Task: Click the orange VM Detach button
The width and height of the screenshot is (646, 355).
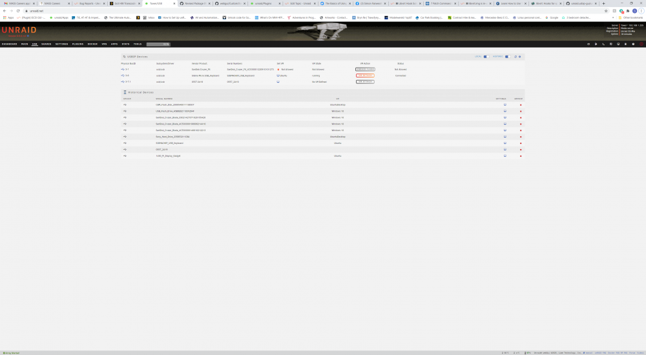Action: coord(365,76)
